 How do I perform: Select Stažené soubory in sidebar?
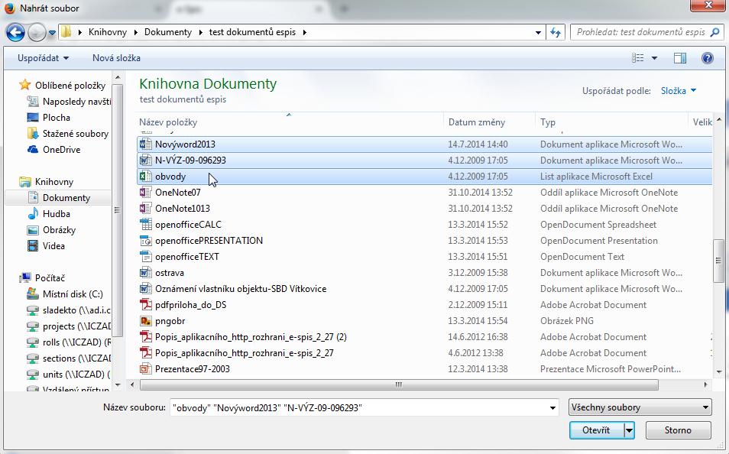pos(76,134)
